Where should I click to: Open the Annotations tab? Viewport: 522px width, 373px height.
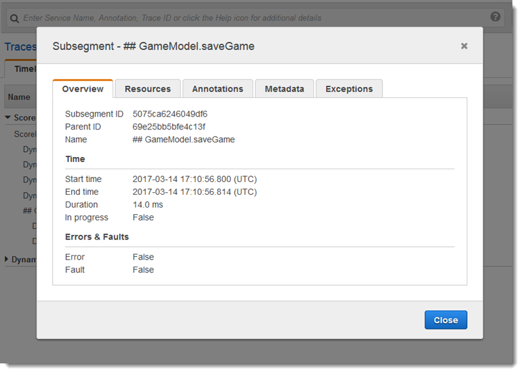tap(217, 88)
